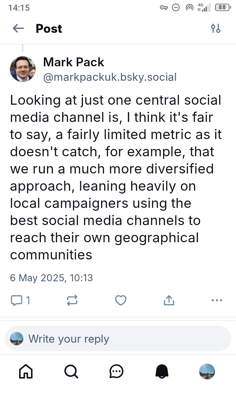This screenshot has width=236, height=393.
Task: Open my profile avatar tab
Action: pyautogui.click(x=207, y=372)
